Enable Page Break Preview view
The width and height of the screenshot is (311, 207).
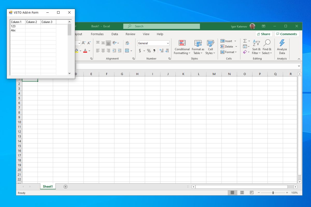(x=251, y=193)
